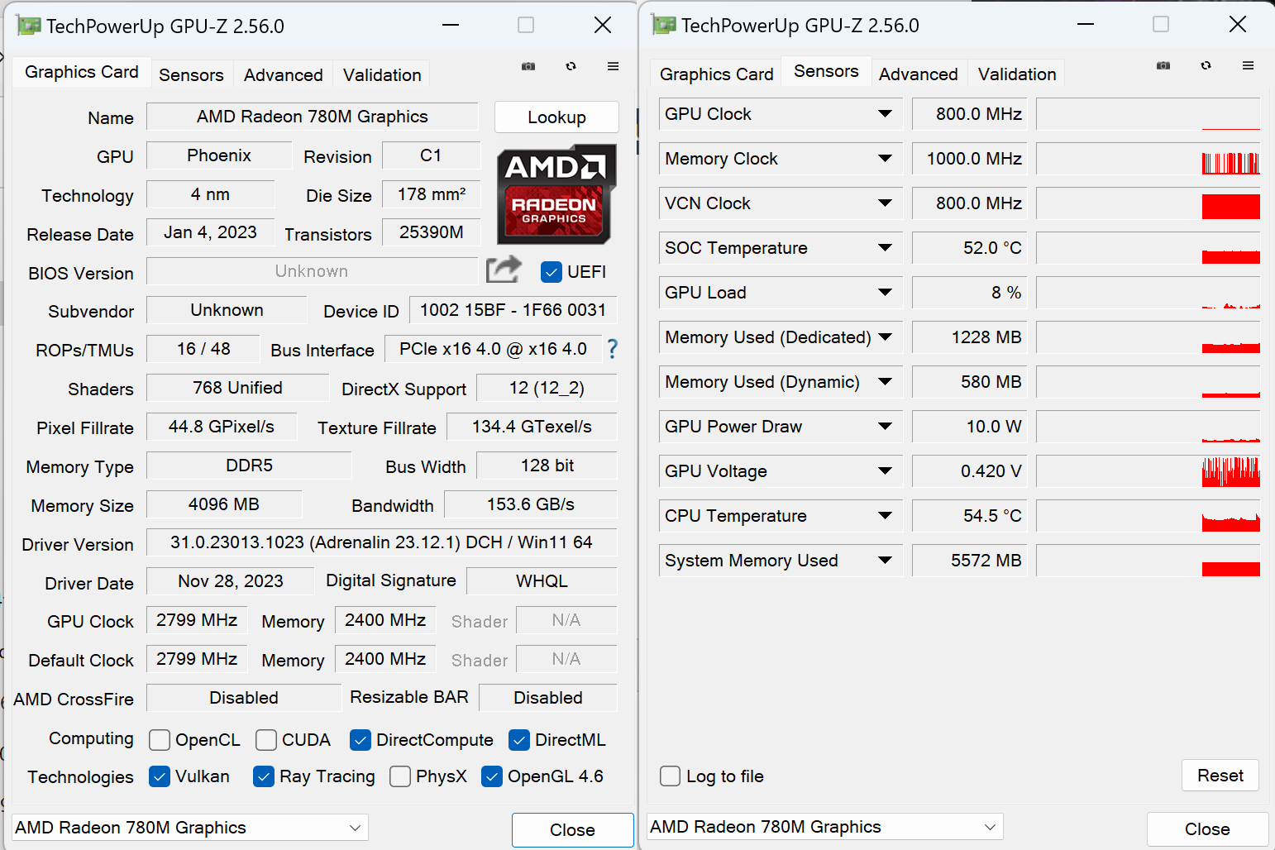Click the refresh icon in left GPU-Z window
This screenshot has width=1275, height=850.
tap(571, 66)
